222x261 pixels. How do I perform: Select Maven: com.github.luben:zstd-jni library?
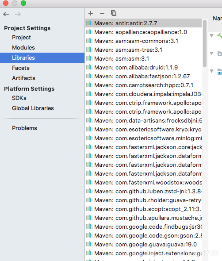click(x=143, y=191)
